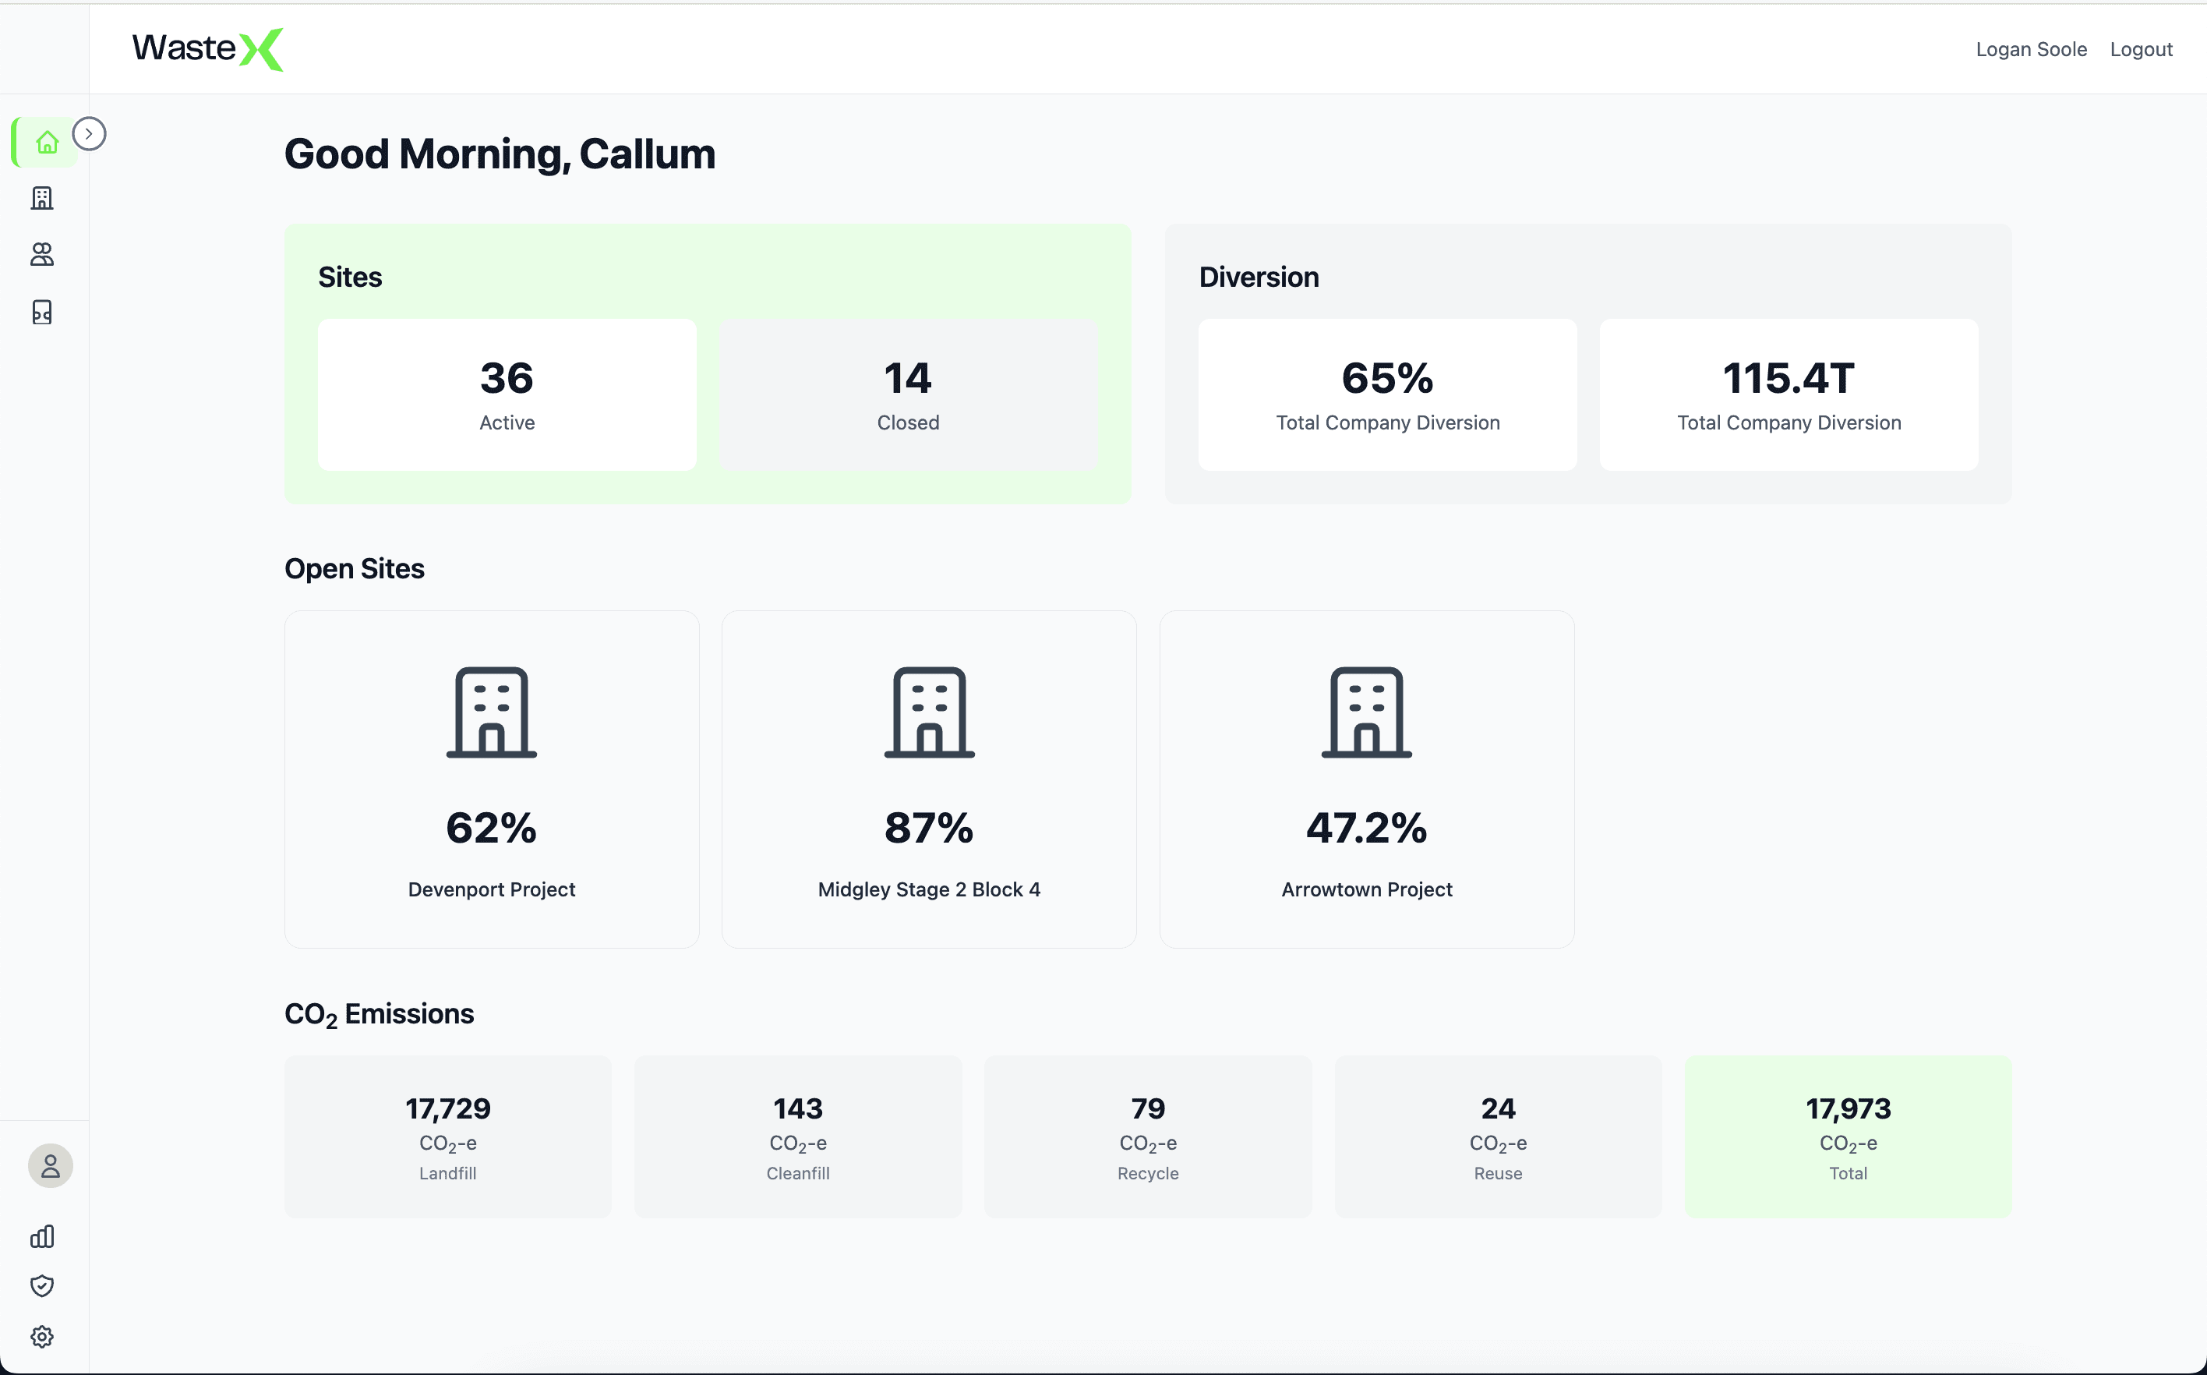This screenshot has height=1375, width=2207.
Task: Click the 36 Active sites card
Action: [x=507, y=394]
